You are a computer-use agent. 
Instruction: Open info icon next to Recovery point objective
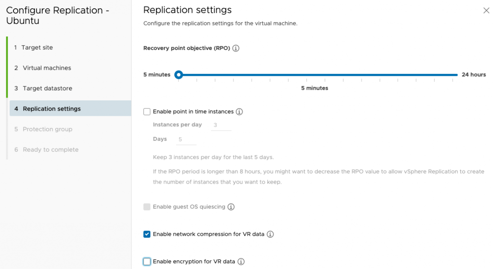236,49
